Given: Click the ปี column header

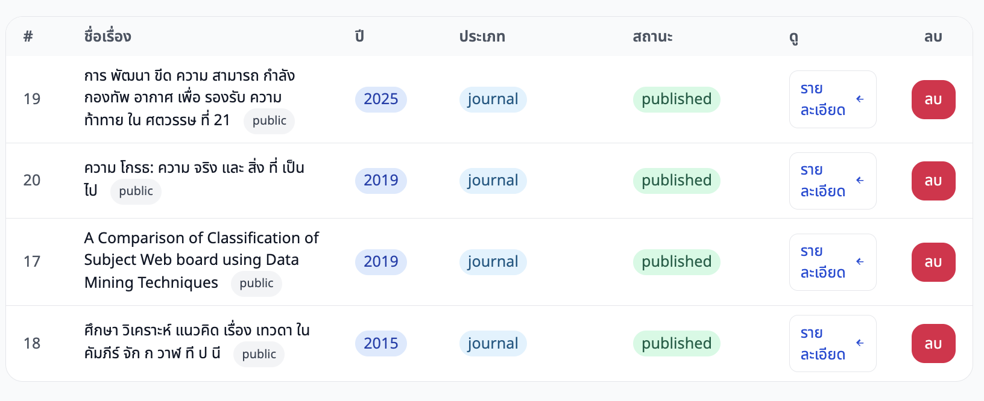Looking at the screenshot, I should (x=359, y=37).
